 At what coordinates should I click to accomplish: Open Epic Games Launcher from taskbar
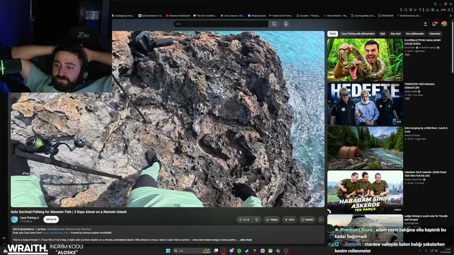pos(255,251)
